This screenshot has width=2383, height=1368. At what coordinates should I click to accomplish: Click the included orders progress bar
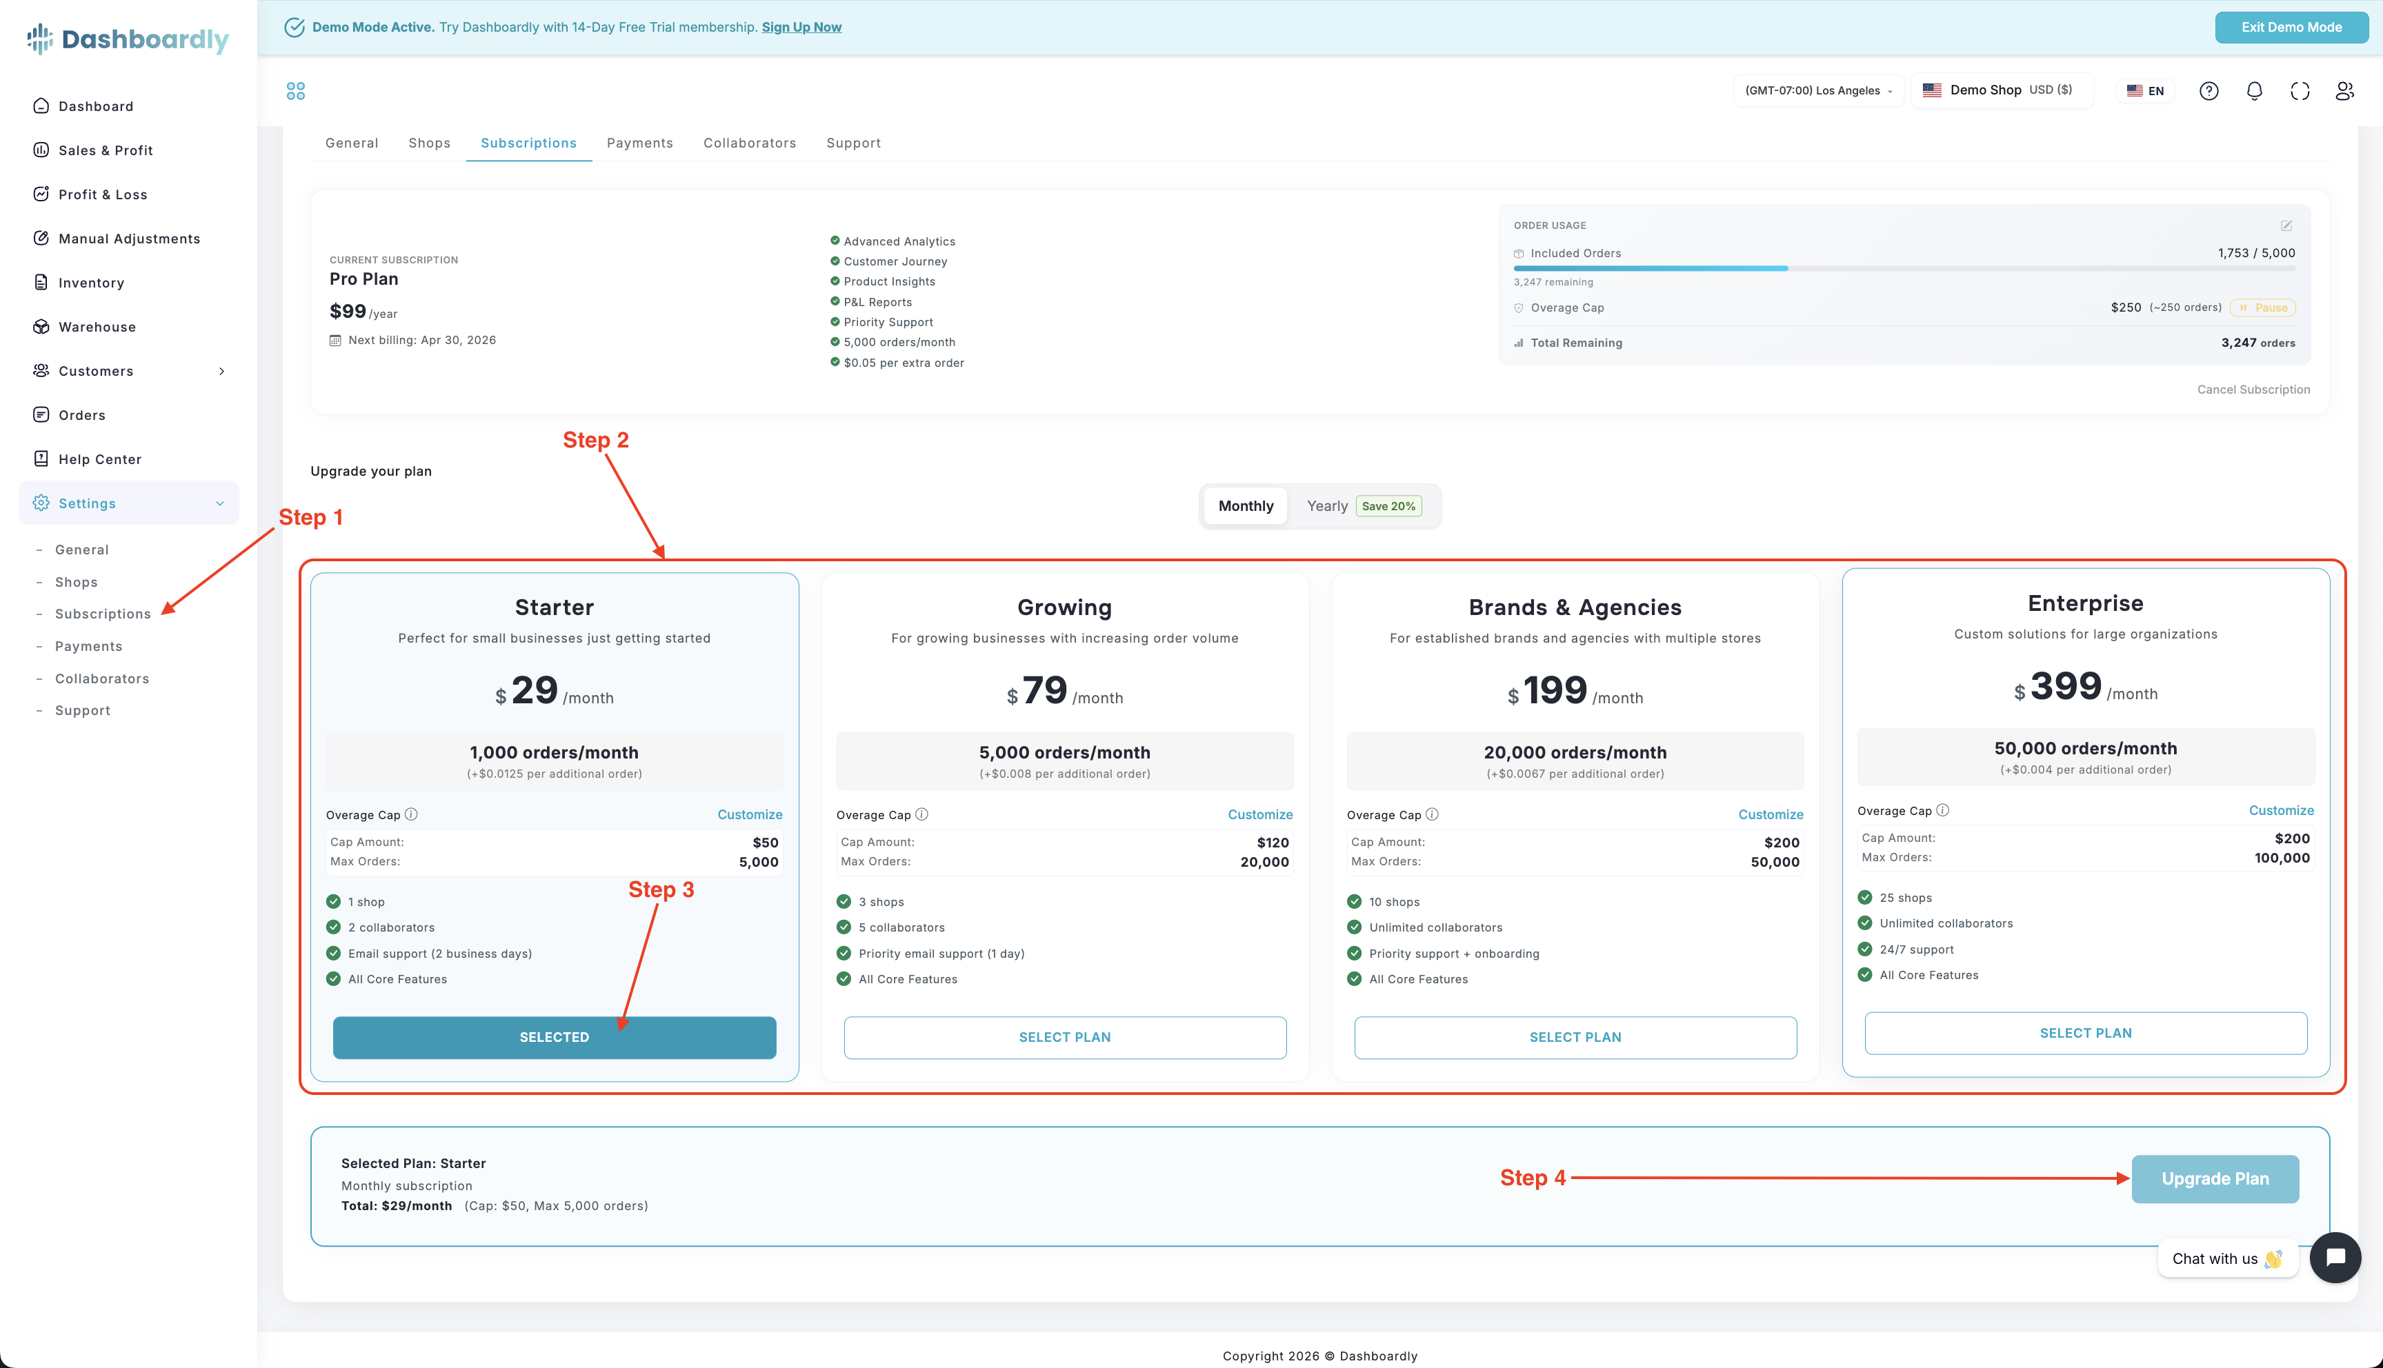tap(1904, 269)
